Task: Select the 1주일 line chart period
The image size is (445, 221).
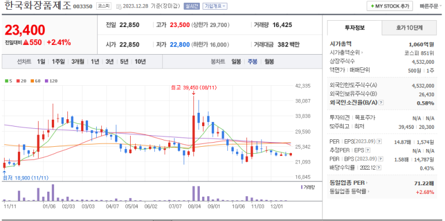Action: [x=59, y=62]
